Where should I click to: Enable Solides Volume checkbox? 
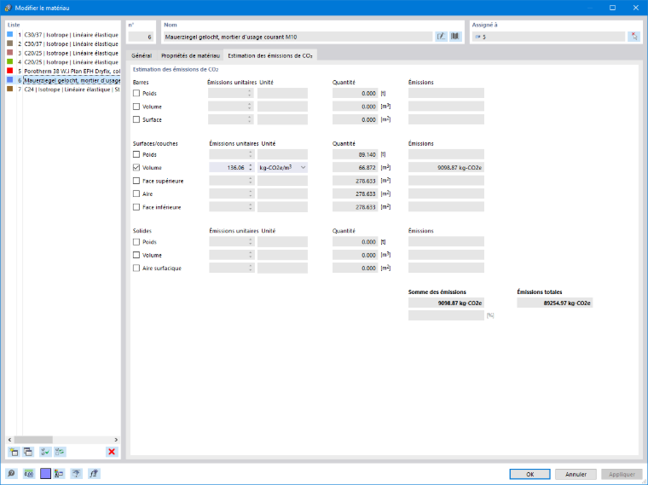136,255
